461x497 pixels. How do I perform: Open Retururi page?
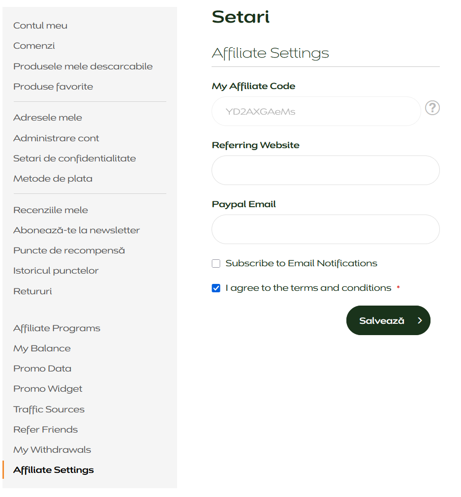[32, 291]
